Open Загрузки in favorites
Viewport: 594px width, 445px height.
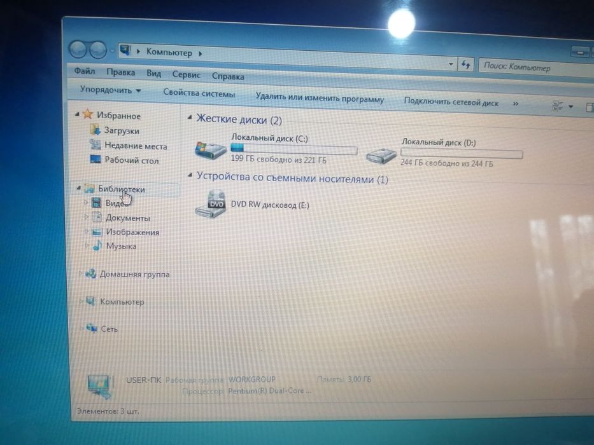122,130
